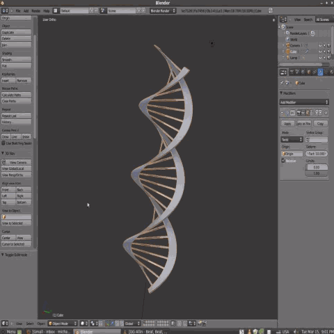Collapse the Modifiers panel triangle
Screen dimensions: 334x334
(281, 93)
